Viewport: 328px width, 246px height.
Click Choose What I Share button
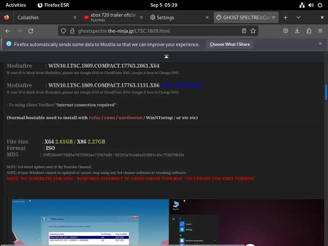pos(230,44)
